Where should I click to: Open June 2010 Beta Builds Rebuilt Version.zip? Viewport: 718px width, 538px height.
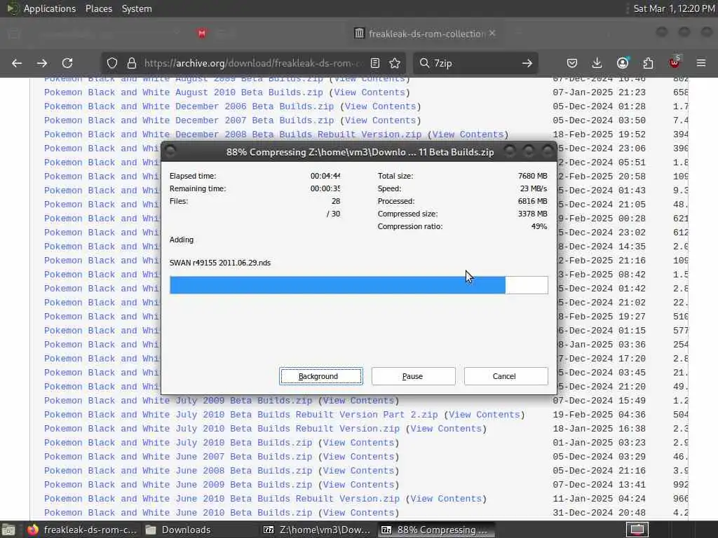(x=222, y=499)
